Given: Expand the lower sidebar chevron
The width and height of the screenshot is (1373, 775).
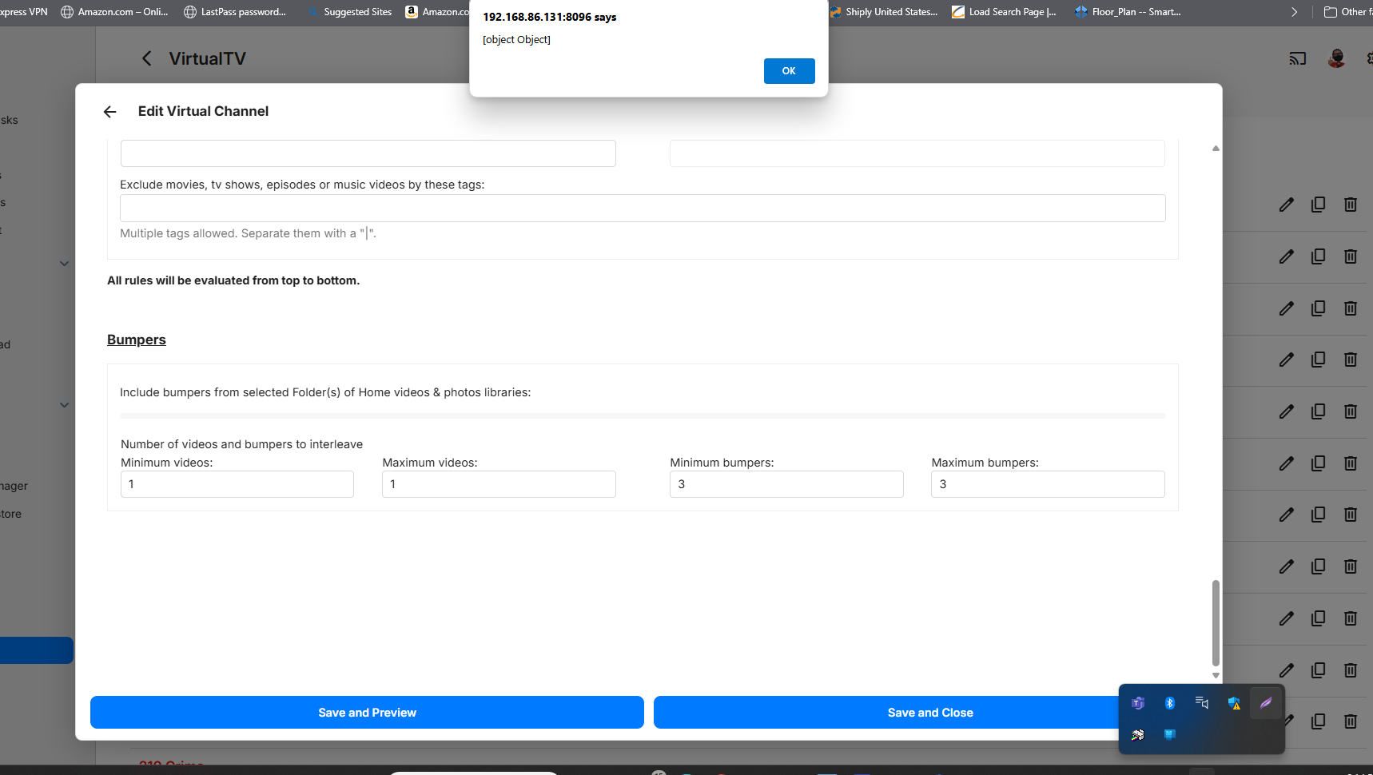Looking at the screenshot, I should point(64,405).
